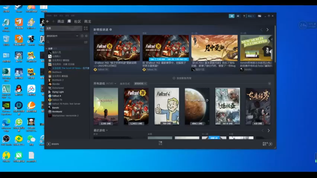
Task: Open RimWorld planet cover tile
Action: coord(197,106)
